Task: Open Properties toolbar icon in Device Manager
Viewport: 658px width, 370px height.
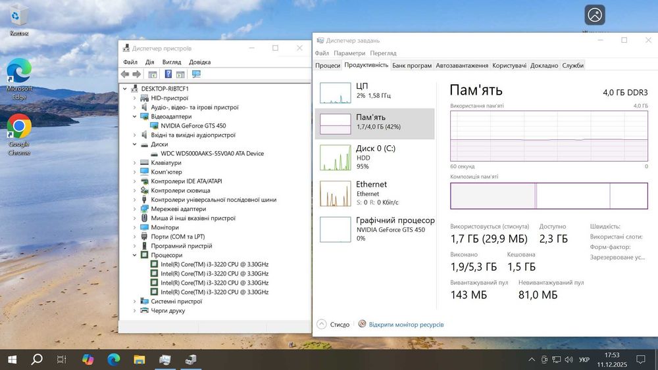Action: [x=153, y=74]
